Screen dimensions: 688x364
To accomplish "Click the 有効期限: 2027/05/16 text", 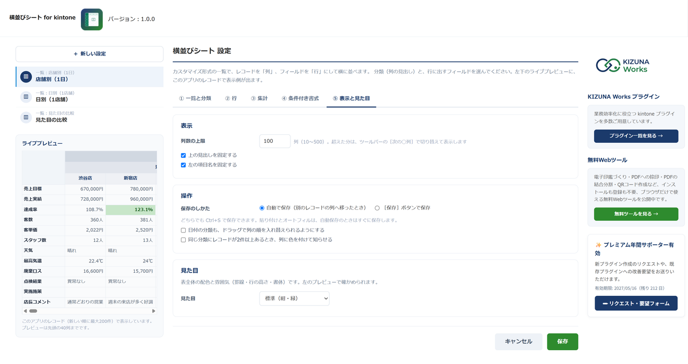I will point(630,288).
